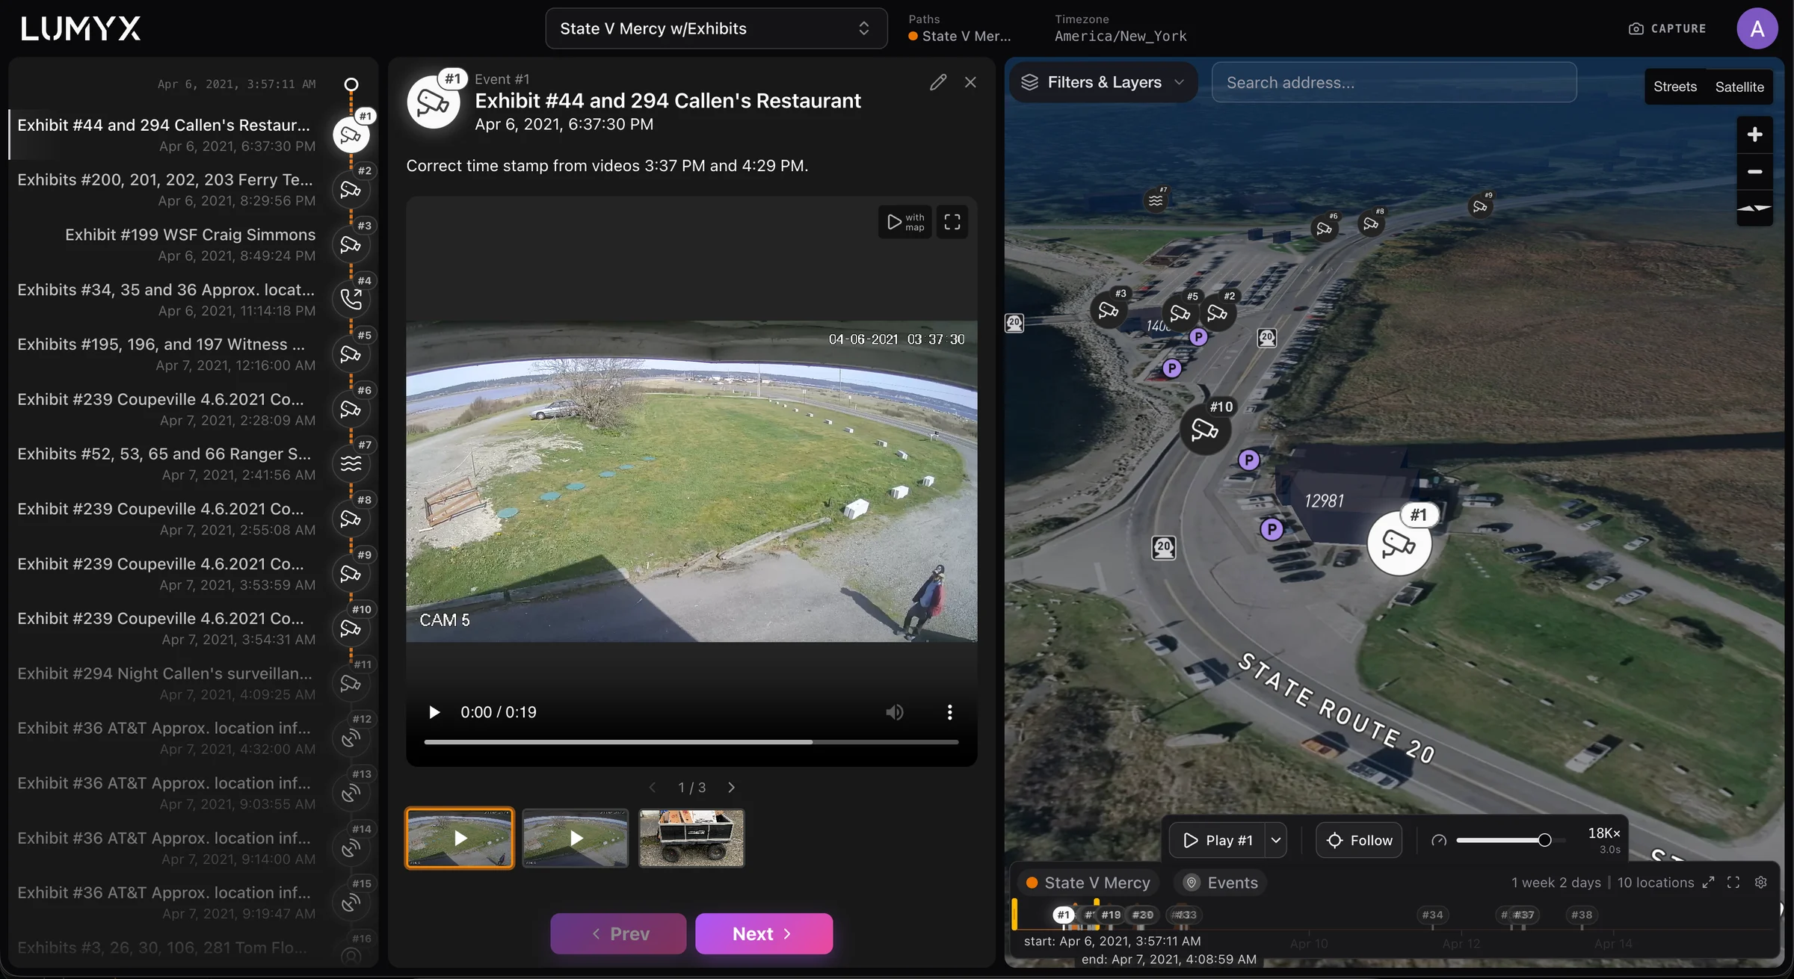Switch map to Streets view
Viewport: 1794px width, 979px height.
[x=1674, y=87]
